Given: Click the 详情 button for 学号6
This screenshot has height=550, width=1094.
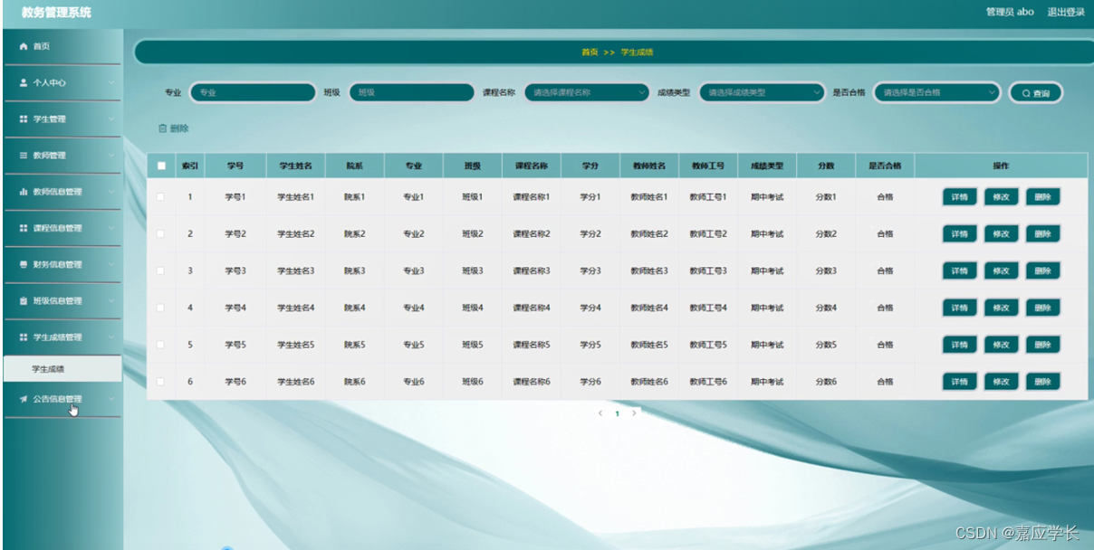Looking at the screenshot, I should (960, 382).
